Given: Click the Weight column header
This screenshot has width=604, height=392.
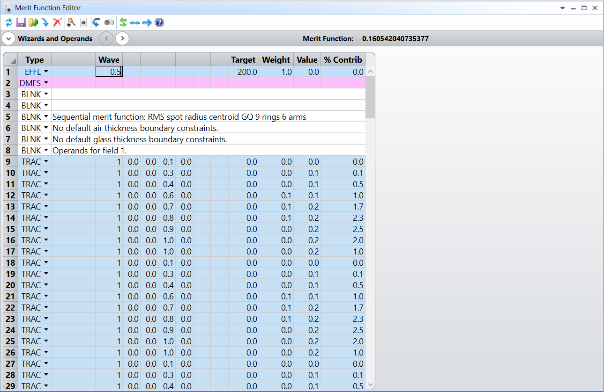Looking at the screenshot, I should [276, 59].
